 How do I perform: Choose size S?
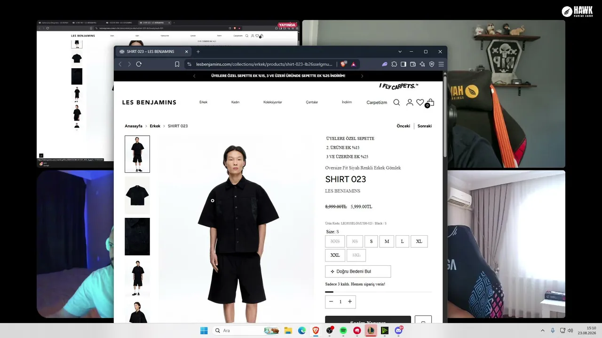click(371, 241)
